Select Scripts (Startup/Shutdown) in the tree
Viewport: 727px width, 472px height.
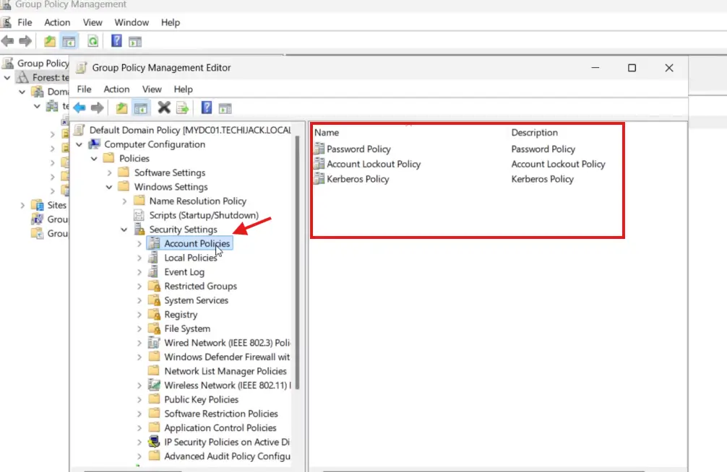click(203, 215)
